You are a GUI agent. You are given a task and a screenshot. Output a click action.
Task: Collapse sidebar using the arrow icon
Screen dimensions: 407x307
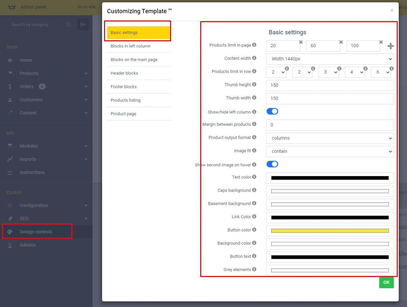(83, 24)
